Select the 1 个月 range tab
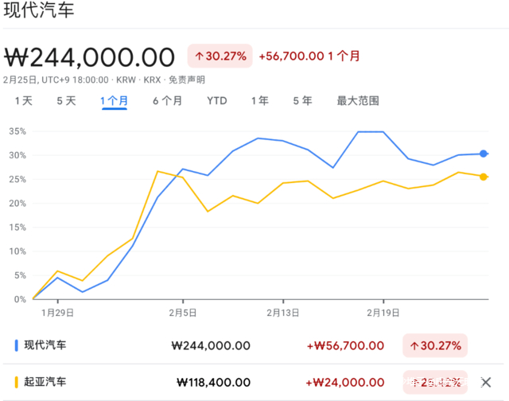 coord(114,101)
